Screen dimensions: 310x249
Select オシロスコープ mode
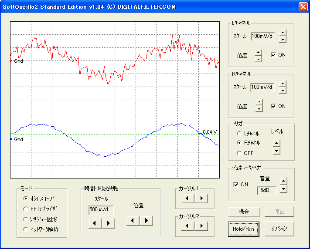(25, 198)
